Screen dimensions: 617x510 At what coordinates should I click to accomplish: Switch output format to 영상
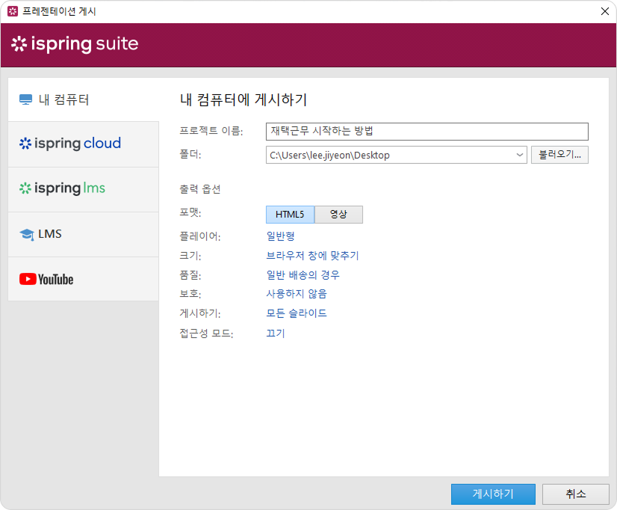click(338, 214)
